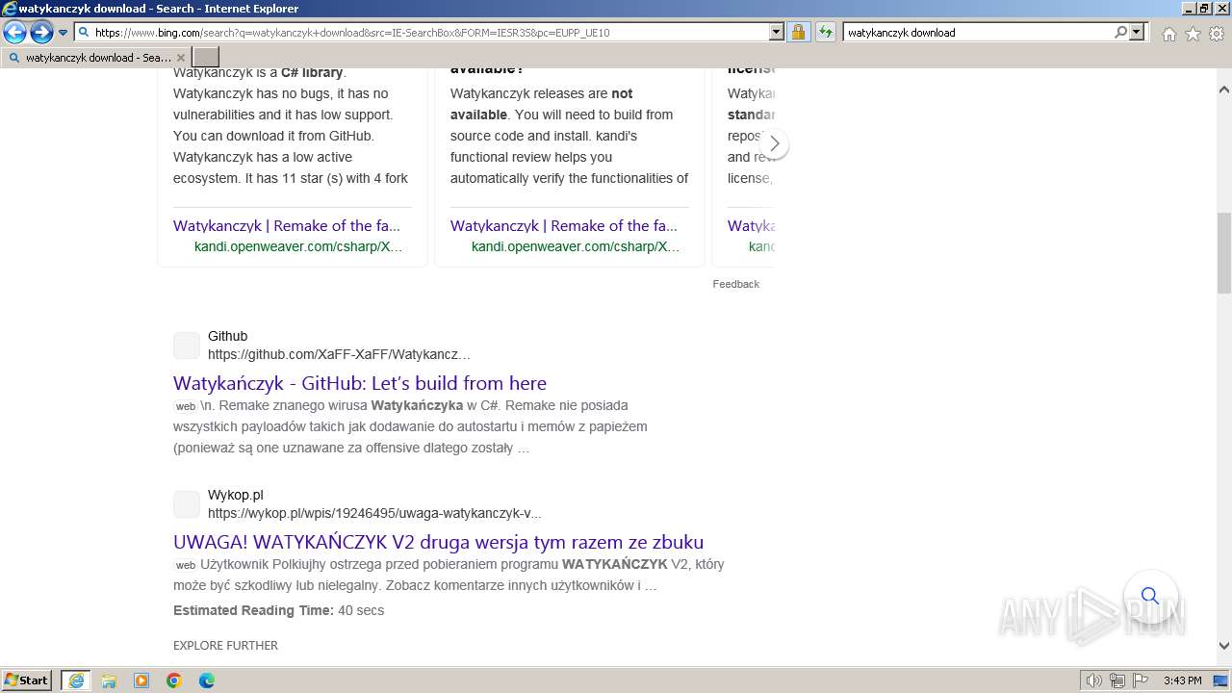The width and height of the screenshot is (1232, 693).
Task: Open UWAGA! WATYKAŃCZYK V2 result title
Action: pyautogui.click(x=438, y=542)
